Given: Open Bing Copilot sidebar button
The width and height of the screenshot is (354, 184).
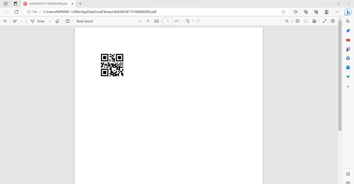Looking at the screenshot, I should tap(348, 12).
